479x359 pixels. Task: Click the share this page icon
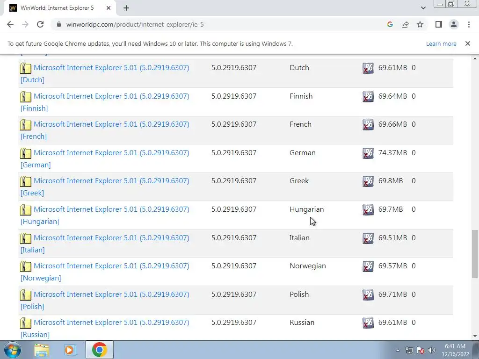(405, 24)
